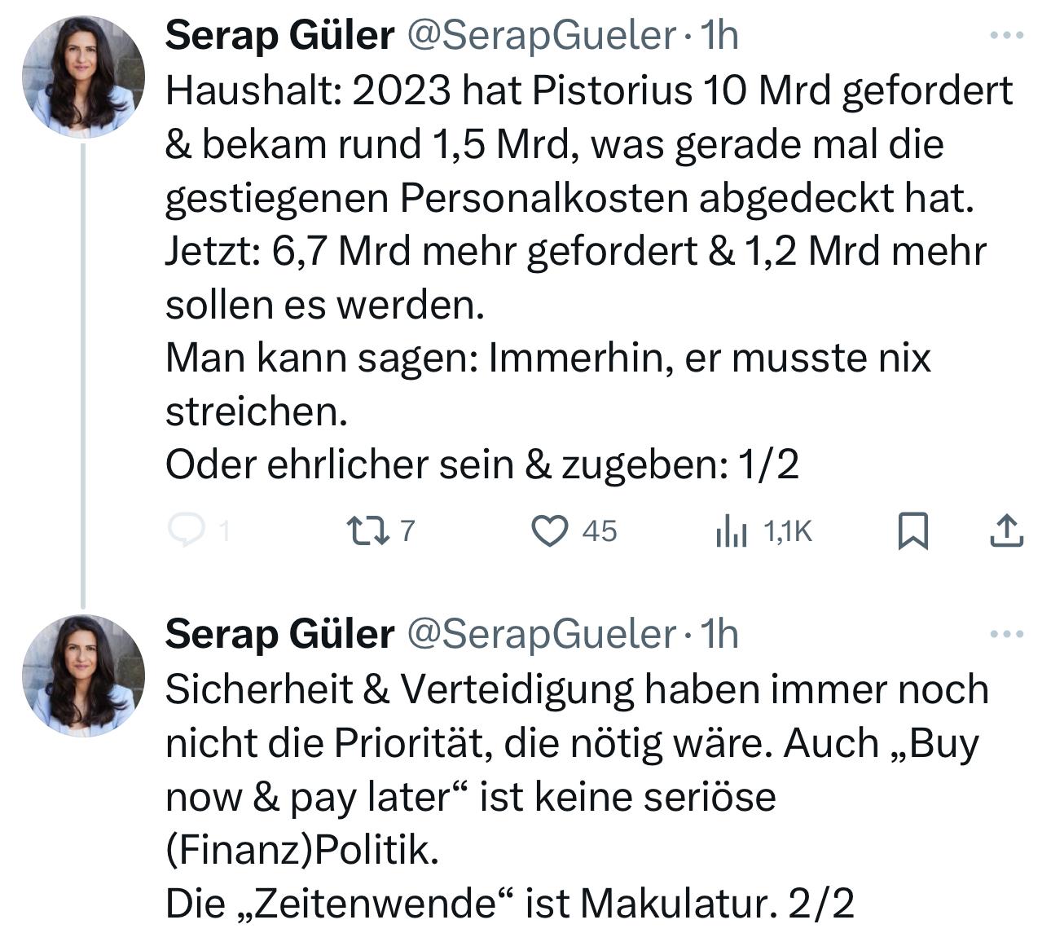Viewport: 1051px width, 933px height.
Task: Open the second tweet about Zeitenwende
Action: 577,796
